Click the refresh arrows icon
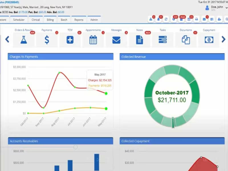228x171 pixels. [x=166, y=19]
